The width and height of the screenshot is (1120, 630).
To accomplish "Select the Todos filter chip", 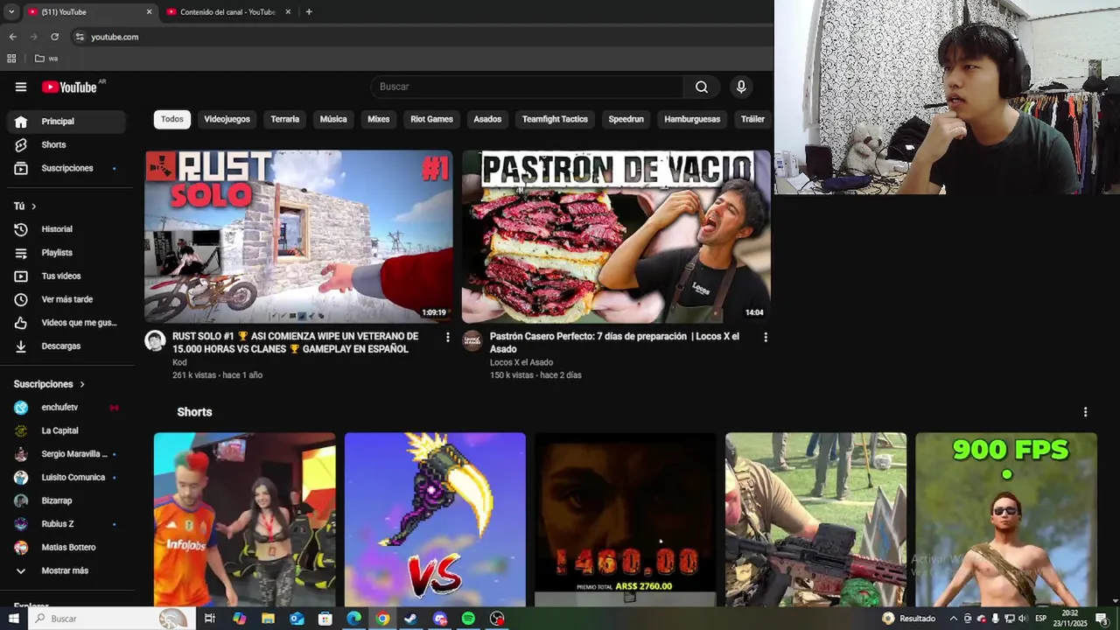I will pos(172,119).
